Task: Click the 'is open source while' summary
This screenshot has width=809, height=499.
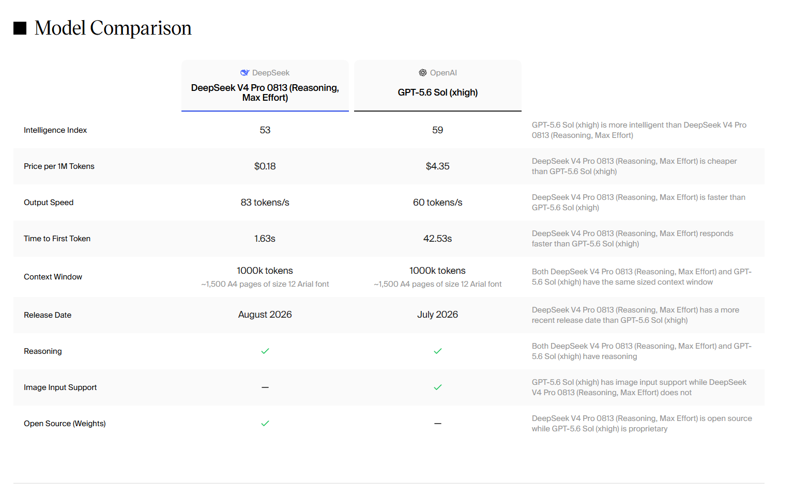Action: tap(642, 424)
